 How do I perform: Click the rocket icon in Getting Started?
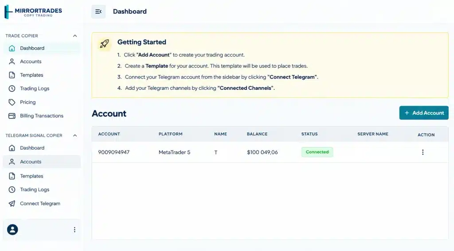(x=104, y=44)
